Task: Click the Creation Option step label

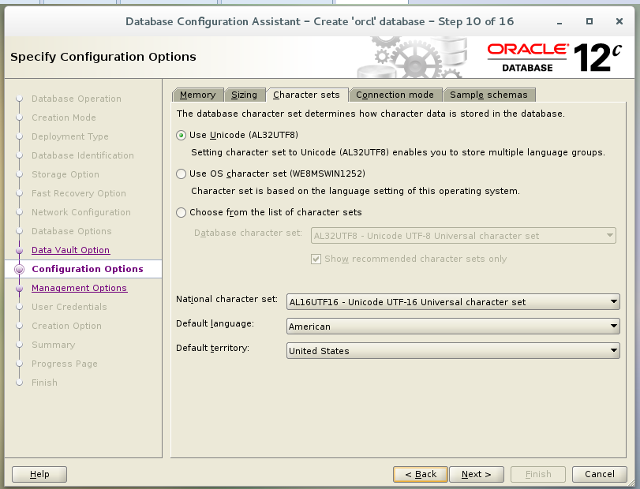Action: coord(66,326)
